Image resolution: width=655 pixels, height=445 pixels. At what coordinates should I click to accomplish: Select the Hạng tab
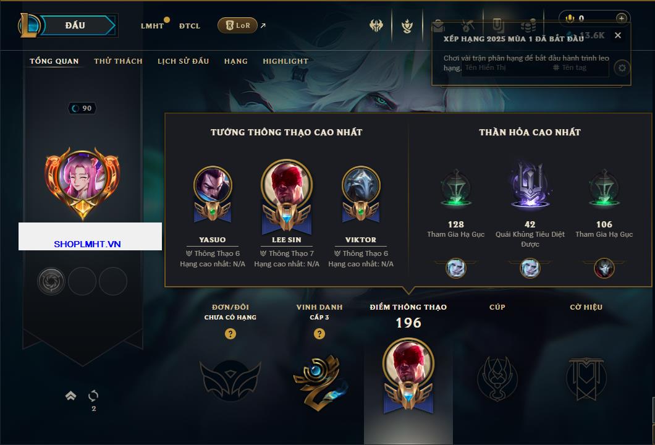pos(235,61)
